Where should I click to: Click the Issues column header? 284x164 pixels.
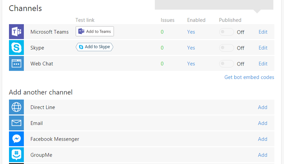click(167, 20)
